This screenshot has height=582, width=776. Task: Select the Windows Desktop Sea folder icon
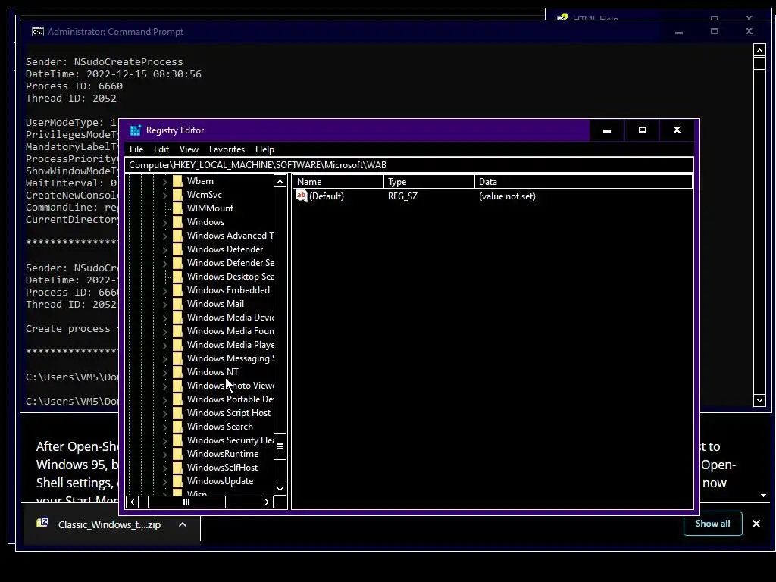coord(177,277)
